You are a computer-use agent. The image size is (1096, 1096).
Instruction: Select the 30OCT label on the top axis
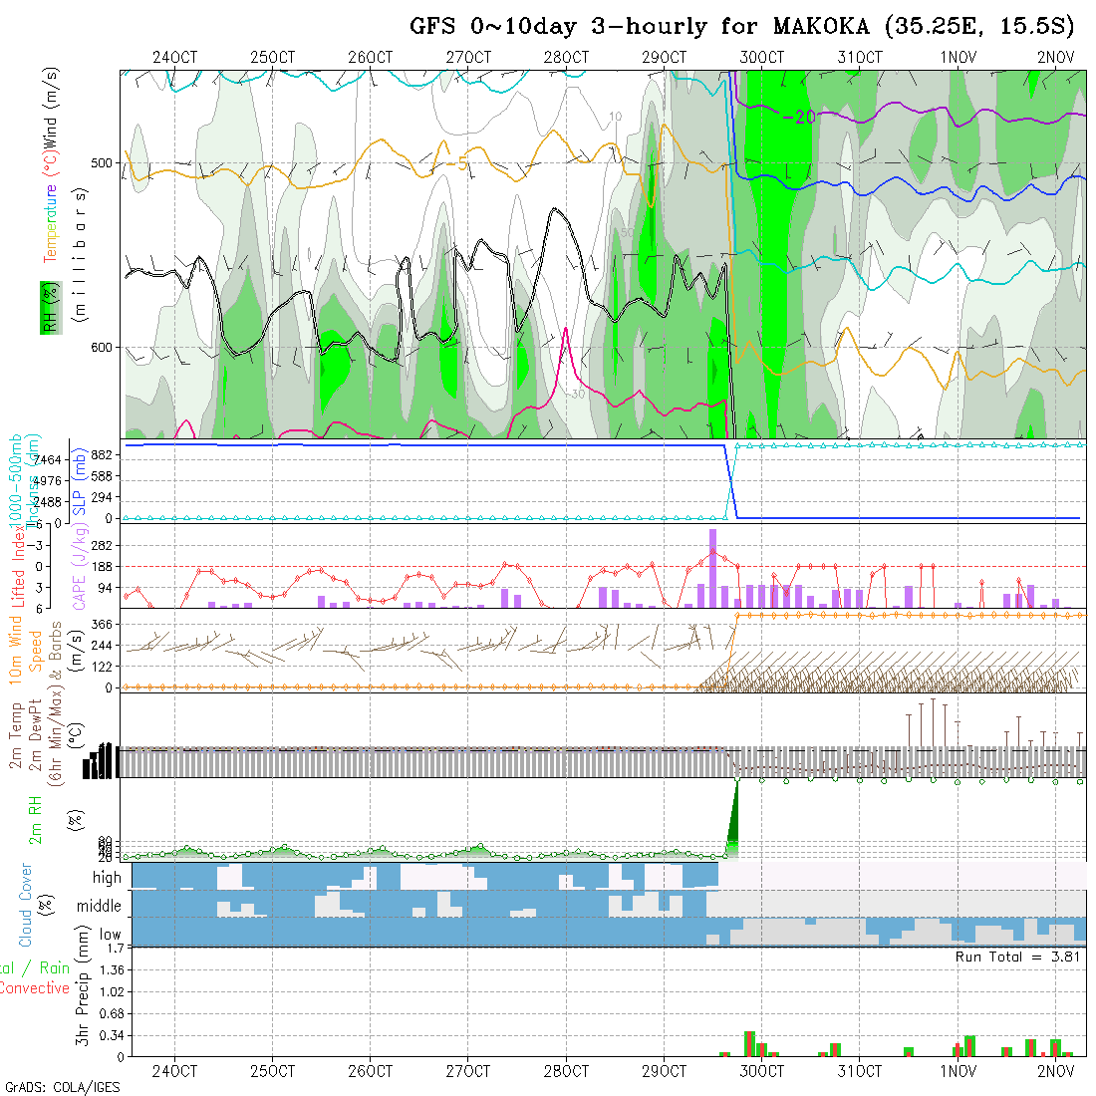coord(761,57)
